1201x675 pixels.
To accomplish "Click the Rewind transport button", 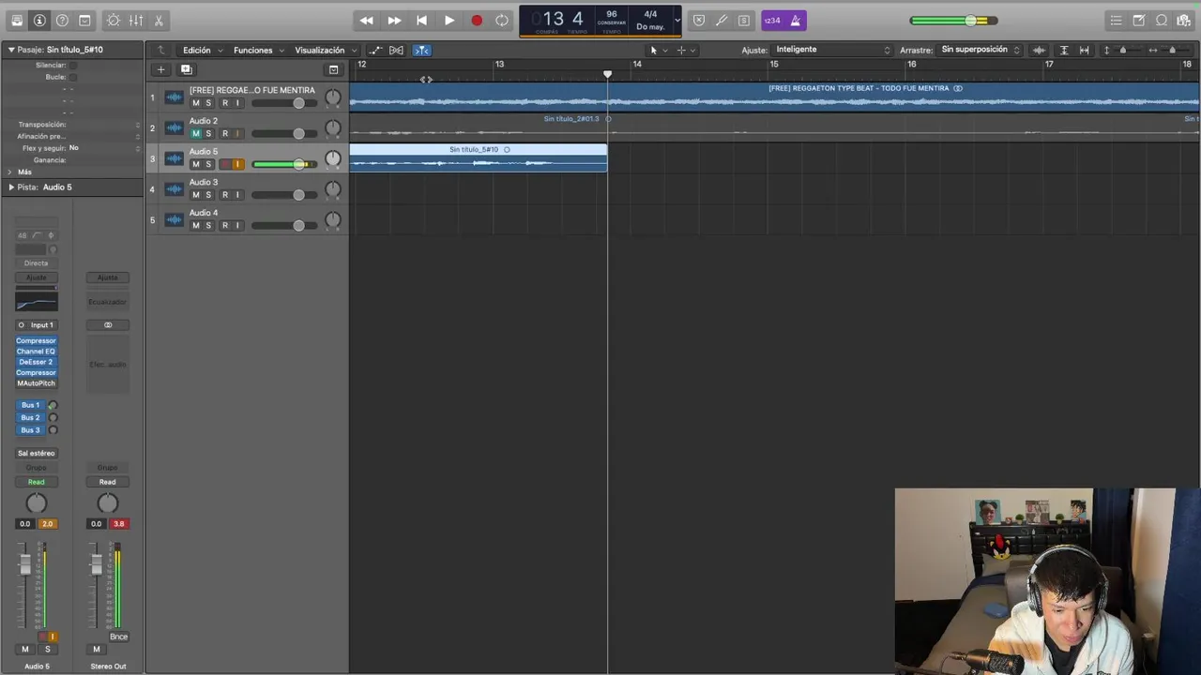I will point(367,21).
